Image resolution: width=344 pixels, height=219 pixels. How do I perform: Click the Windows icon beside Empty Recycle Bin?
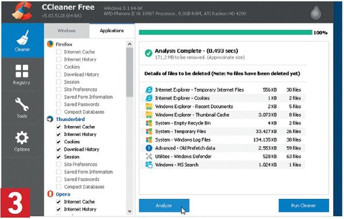(149, 123)
